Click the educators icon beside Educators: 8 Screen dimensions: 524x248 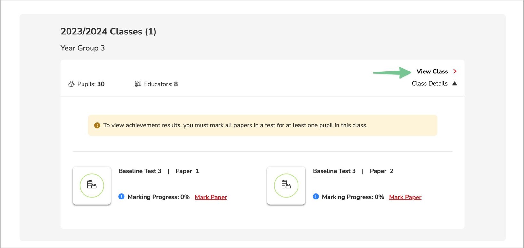(x=138, y=84)
